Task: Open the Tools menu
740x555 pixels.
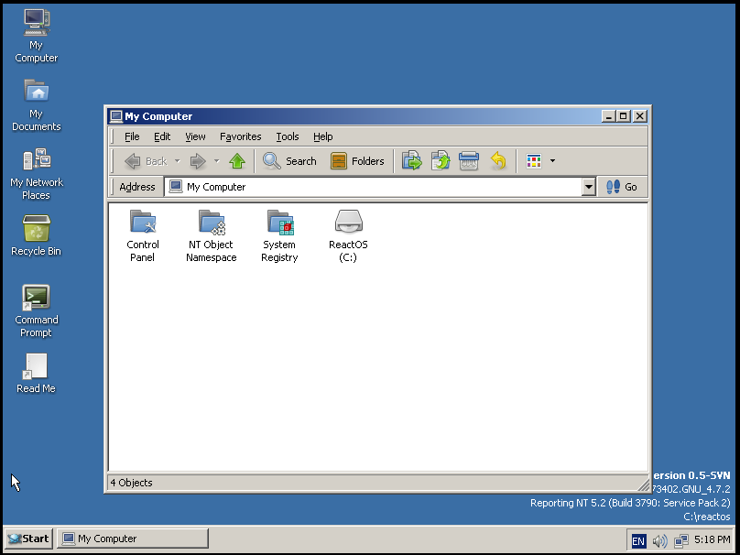Action: coord(287,136)
